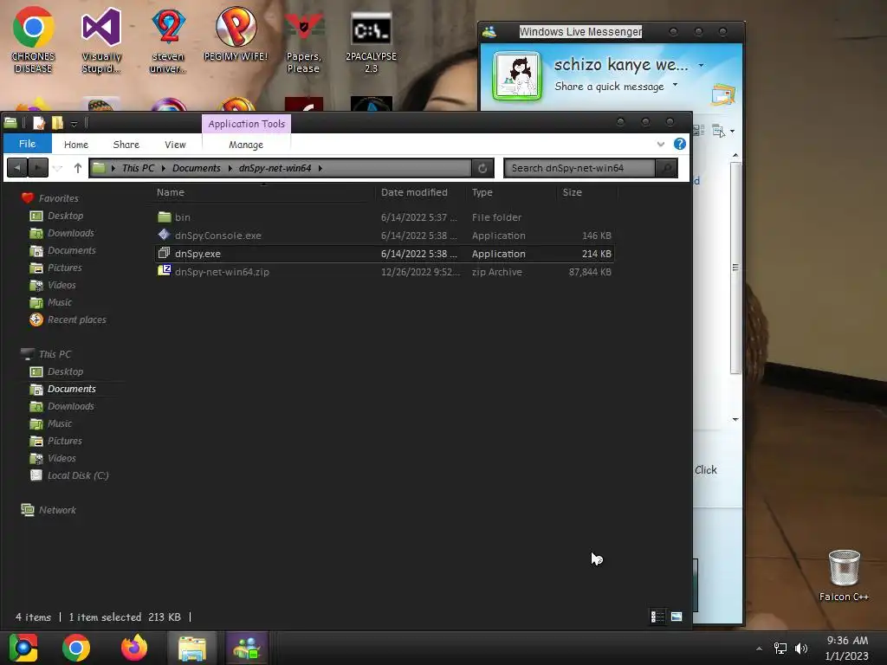Image resolution: width=887 pixels, height=665 pixels.
Task: Switch to the View ribbon tab
Action: (175, 145)
